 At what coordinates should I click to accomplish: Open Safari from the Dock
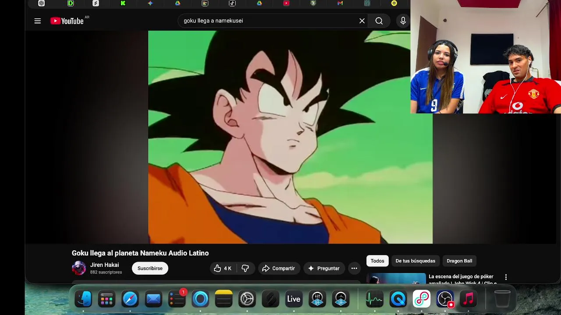coord(130,299)
